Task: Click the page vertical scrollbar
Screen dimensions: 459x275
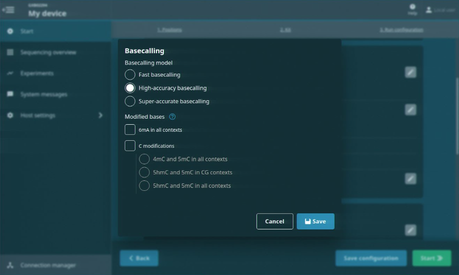Action: point(457,116)
